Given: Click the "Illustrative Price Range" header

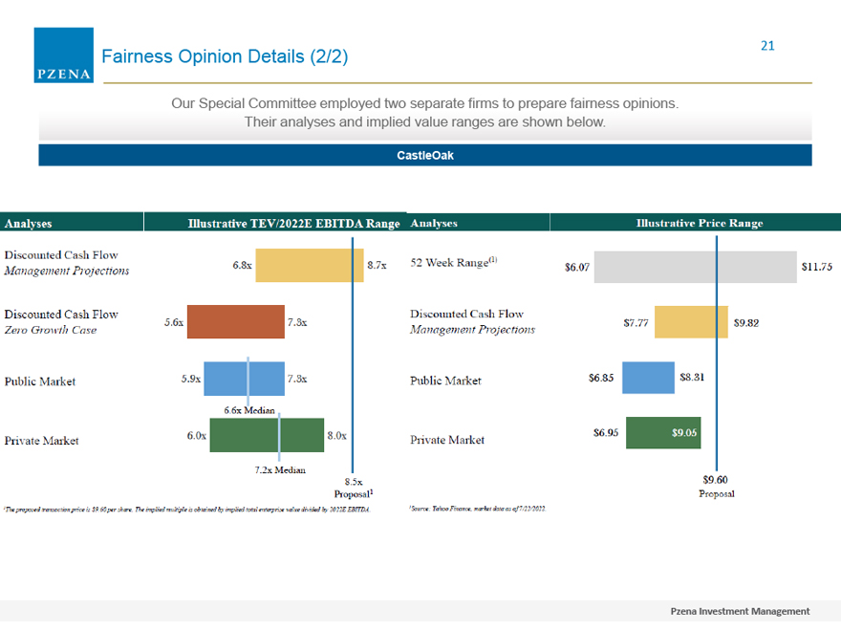Looking at the screenshot, I should pos(700,223).
